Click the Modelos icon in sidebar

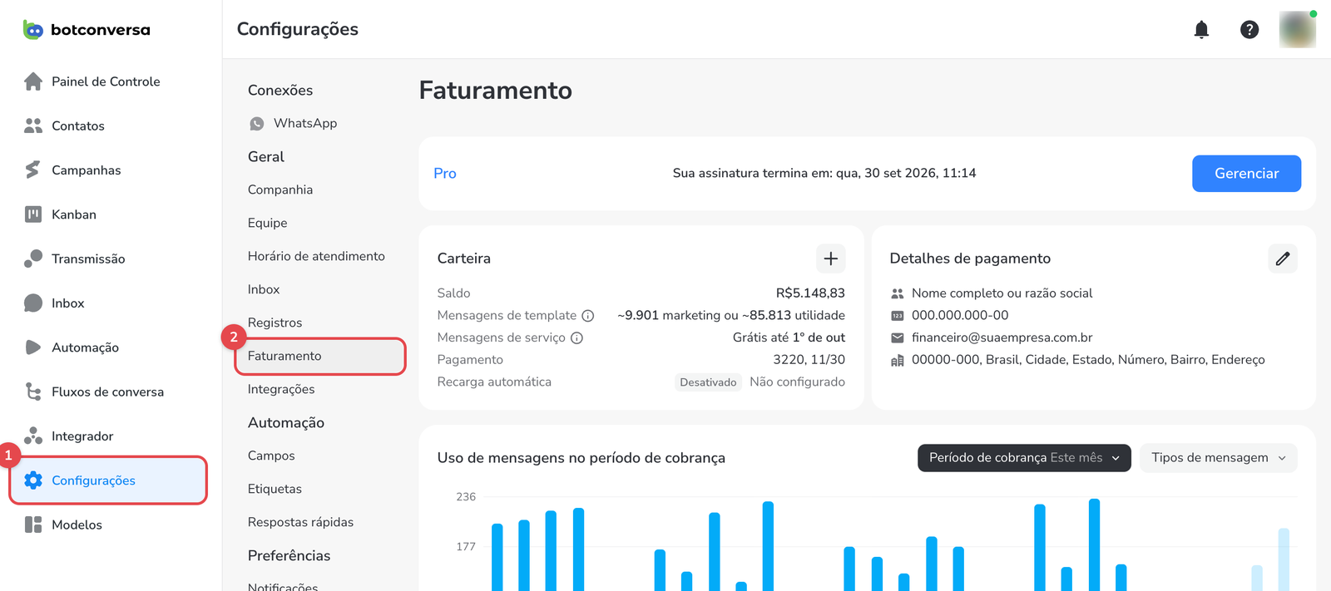pos(33,525)
